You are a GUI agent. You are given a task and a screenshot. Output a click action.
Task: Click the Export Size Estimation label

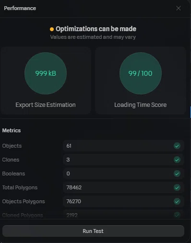click(x=46, y=105)
